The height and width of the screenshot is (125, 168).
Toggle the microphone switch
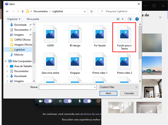click(87, 101)
